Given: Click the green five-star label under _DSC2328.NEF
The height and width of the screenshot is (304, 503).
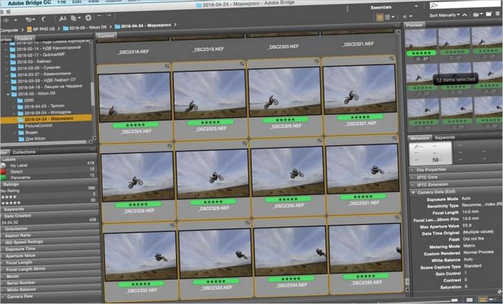Looking at the screenshot, I should point(138,204).
